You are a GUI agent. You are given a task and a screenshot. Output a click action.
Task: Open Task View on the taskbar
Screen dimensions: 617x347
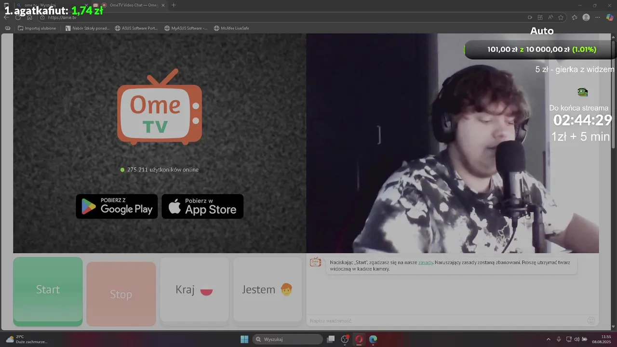coord(331,339)
